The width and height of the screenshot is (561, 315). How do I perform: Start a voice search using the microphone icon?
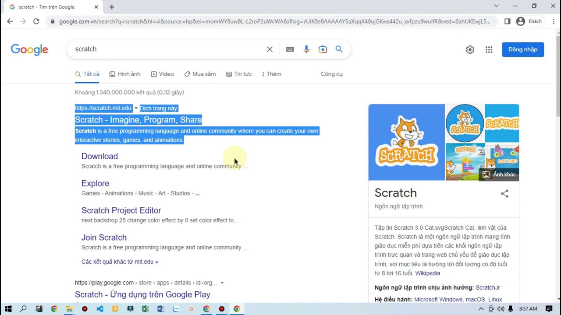pos(306,49)
